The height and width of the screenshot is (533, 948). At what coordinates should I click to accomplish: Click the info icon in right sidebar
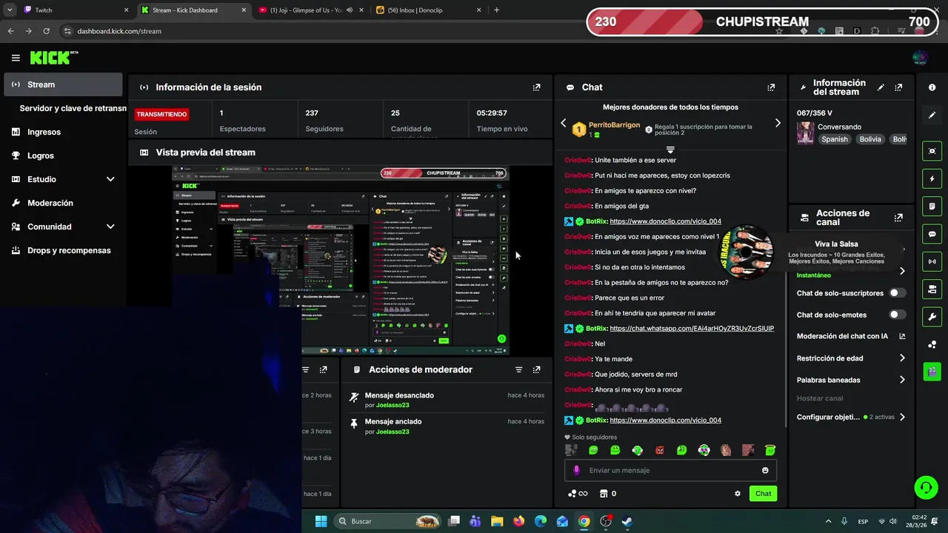click(x=932, y=87)
